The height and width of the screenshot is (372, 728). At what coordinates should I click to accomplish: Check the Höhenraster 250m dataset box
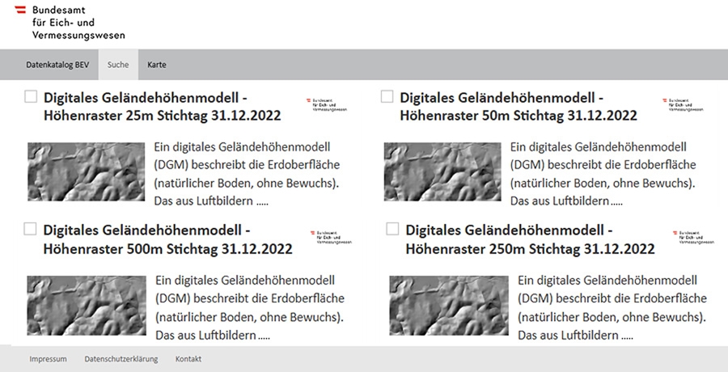pos(392,229)
